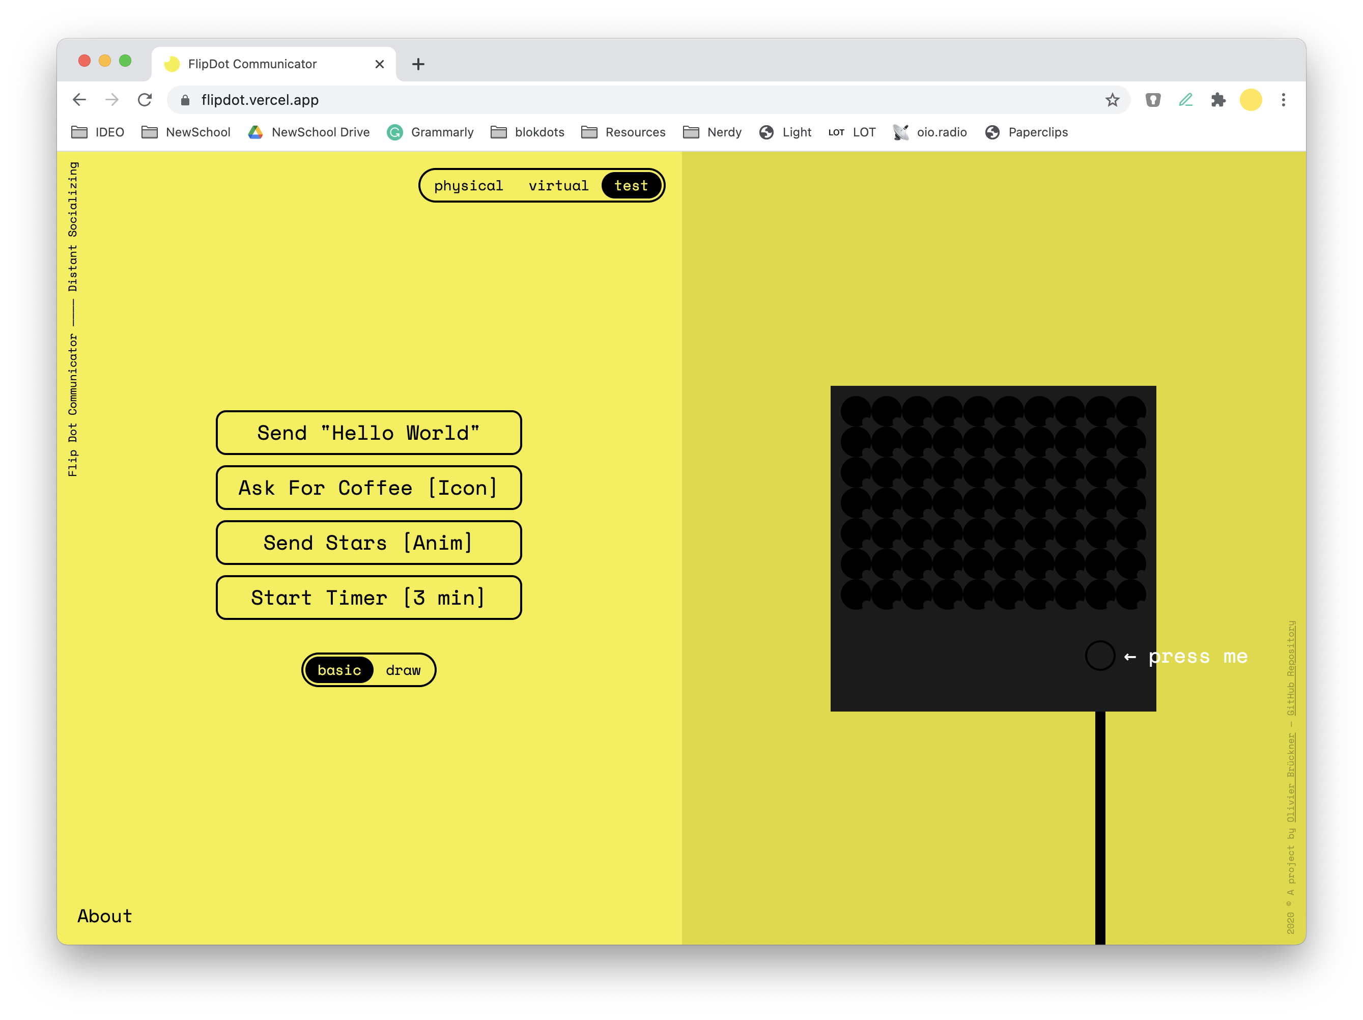Open the LOT bookmark
The width and height of the screenshot is (1363, 1020).
tap(852, 132)
